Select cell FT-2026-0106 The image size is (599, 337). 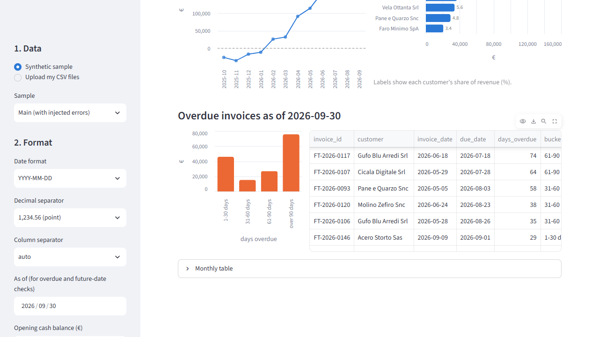[x=332, y=221]
